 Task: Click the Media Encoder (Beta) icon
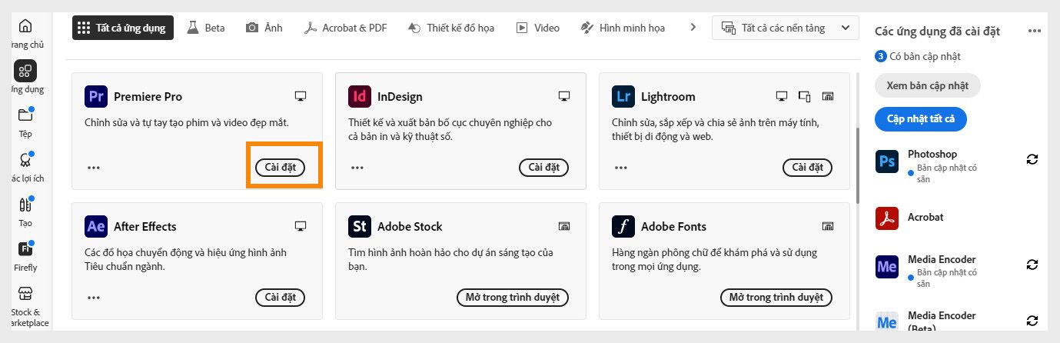coord(887,322)
